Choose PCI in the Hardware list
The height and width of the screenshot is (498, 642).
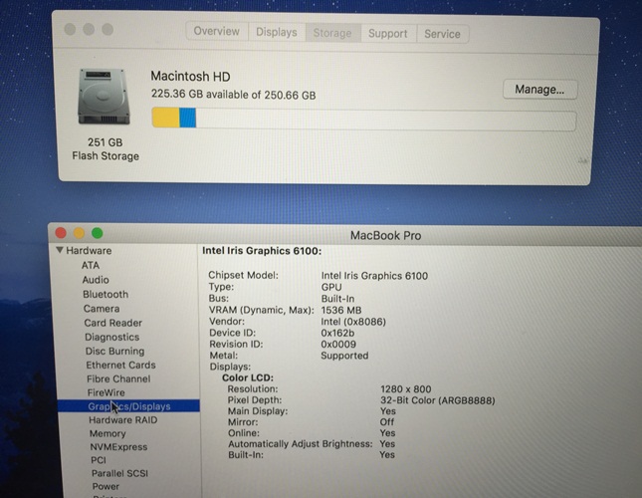click(x=99, y=460)
